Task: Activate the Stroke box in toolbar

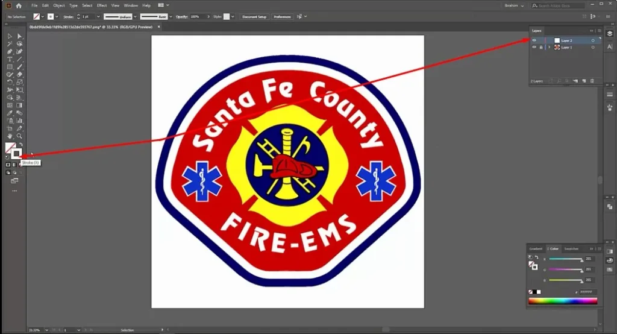Action: coord(16,154)
